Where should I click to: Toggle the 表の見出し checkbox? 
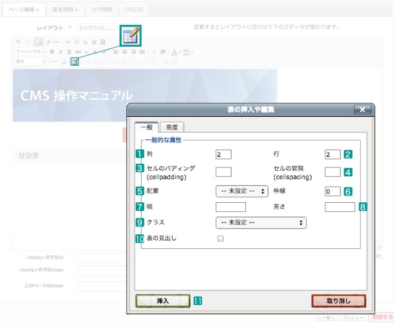[x=221, y=238]
